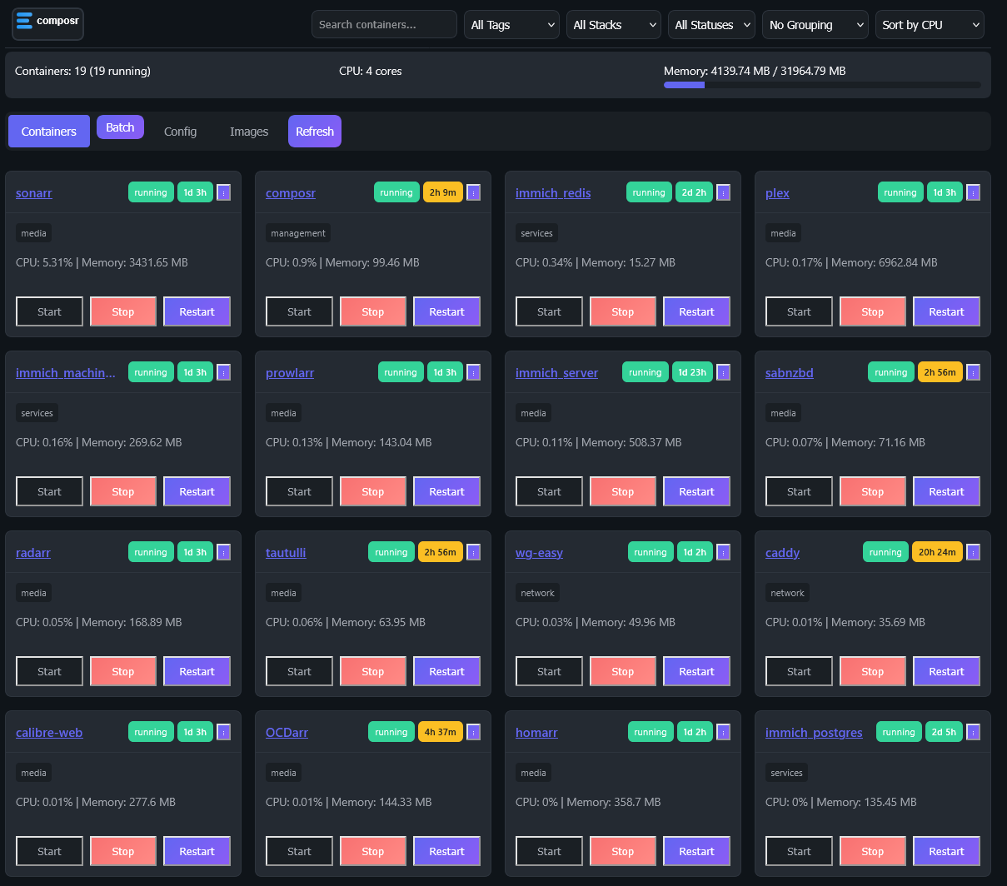Click the 'CPU: 5.31%' stats on sonarr
This screenshot has height=886, width=1007.
point(44,262)
